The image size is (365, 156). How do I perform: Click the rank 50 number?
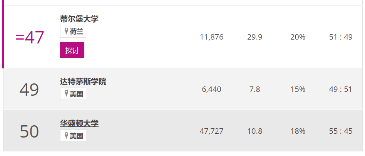29,132
